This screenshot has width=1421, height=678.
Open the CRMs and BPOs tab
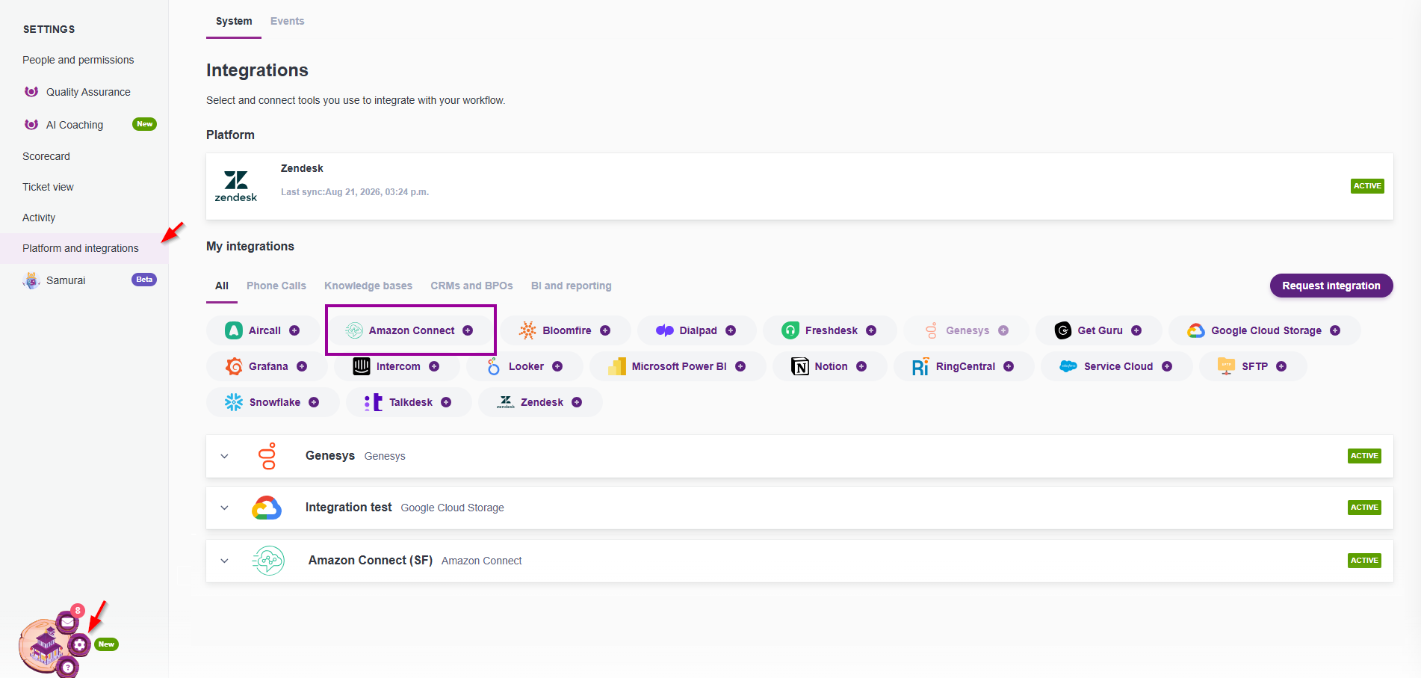coord(471,286)
